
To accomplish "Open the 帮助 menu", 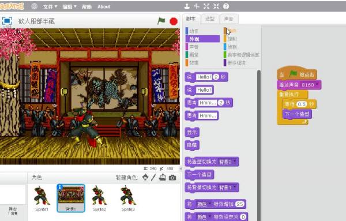I will click(86, 7).
